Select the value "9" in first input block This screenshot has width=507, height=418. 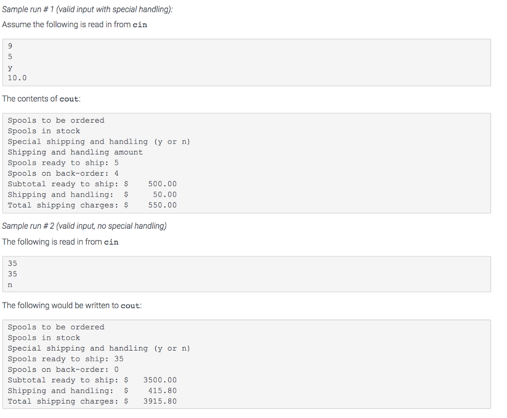(x=10, y=46)
